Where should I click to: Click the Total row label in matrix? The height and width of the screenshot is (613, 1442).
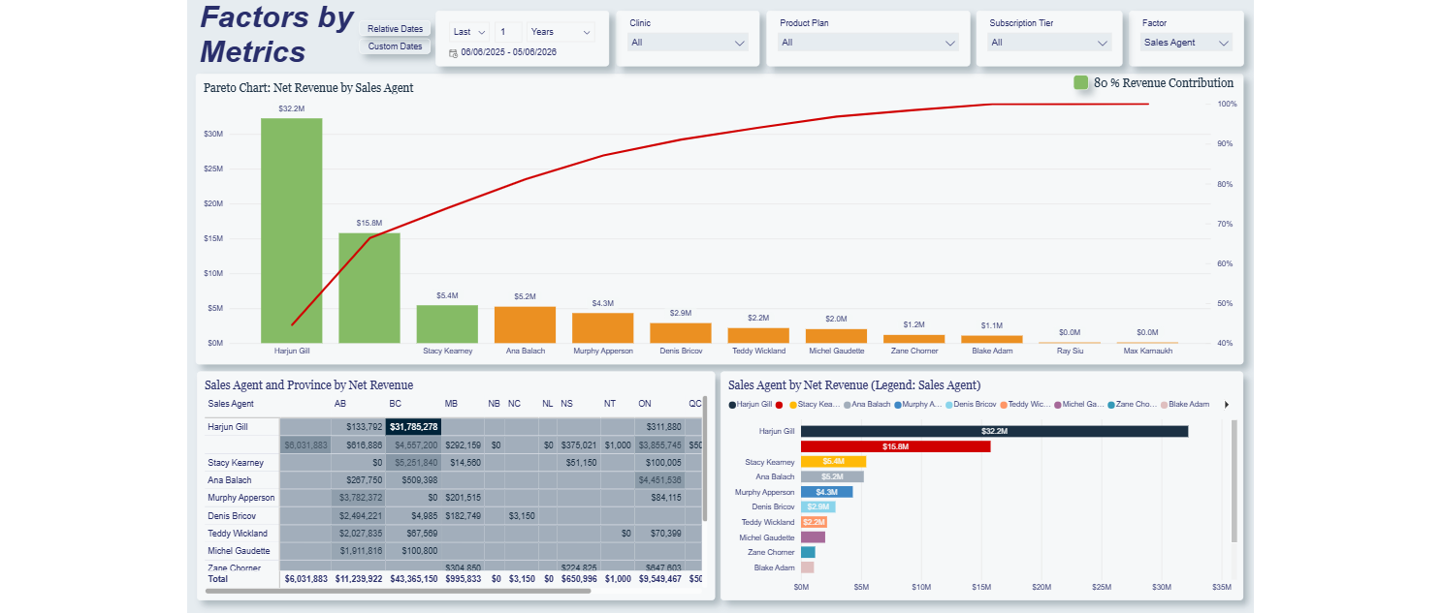click(218, 578)
